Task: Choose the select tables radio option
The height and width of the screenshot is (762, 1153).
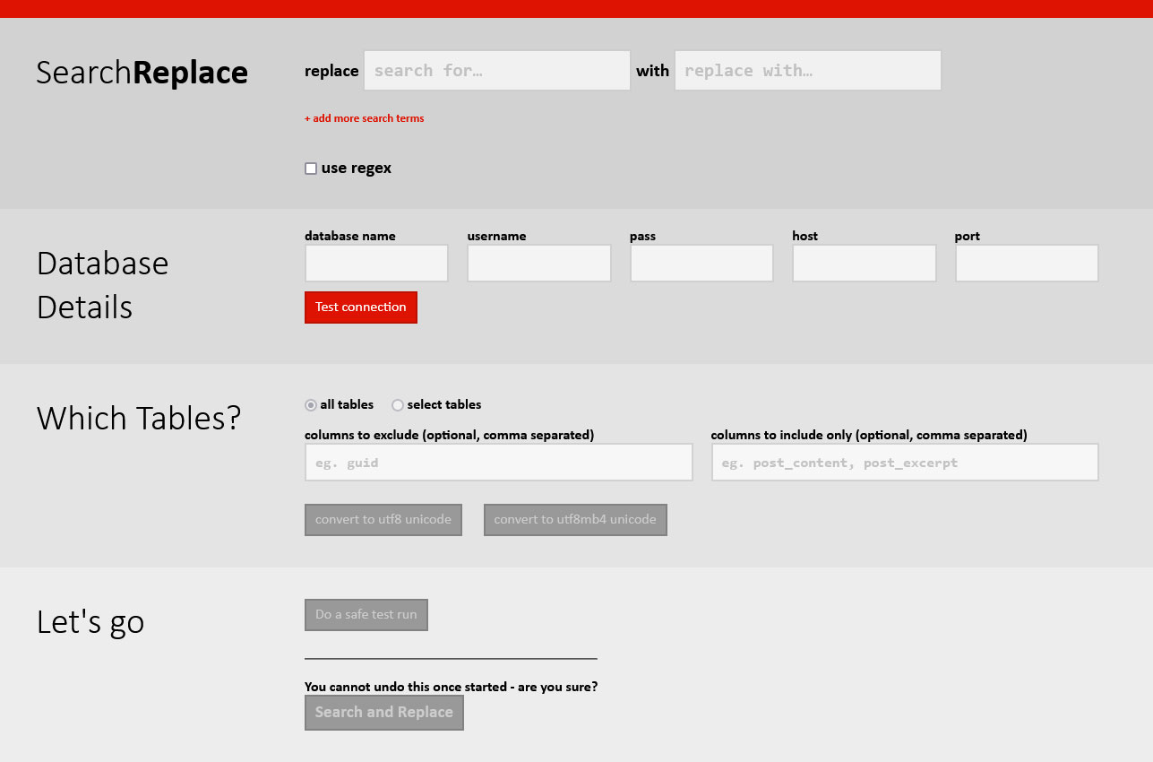Action: point(398,405)
